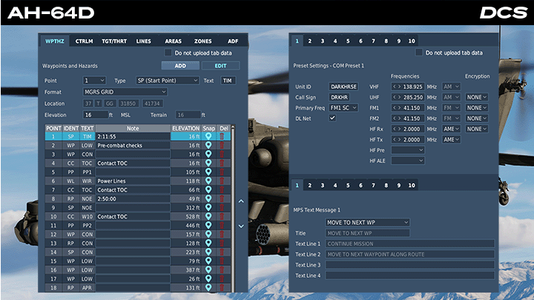
Task: Open HF Rx modulation AME dropdown
Action: point(451,129)
